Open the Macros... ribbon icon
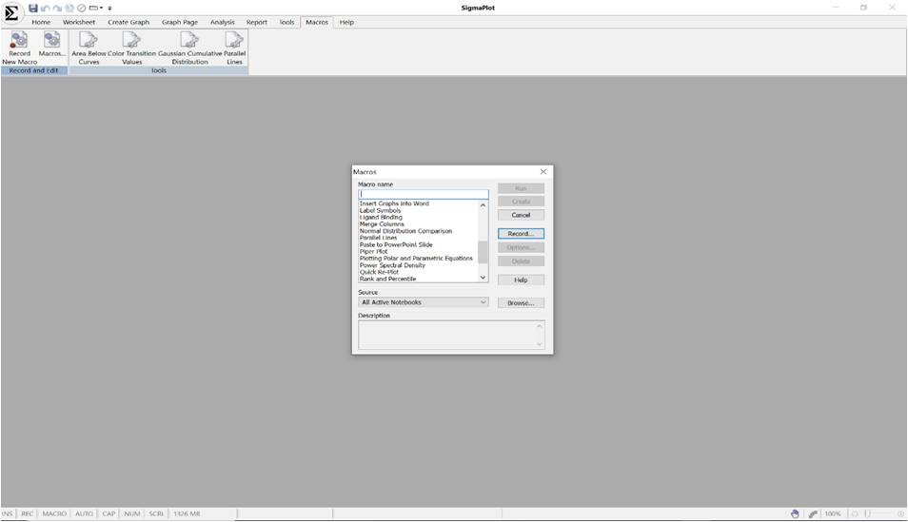This screenshot has width=908, height=522. [x=51, y=41]
